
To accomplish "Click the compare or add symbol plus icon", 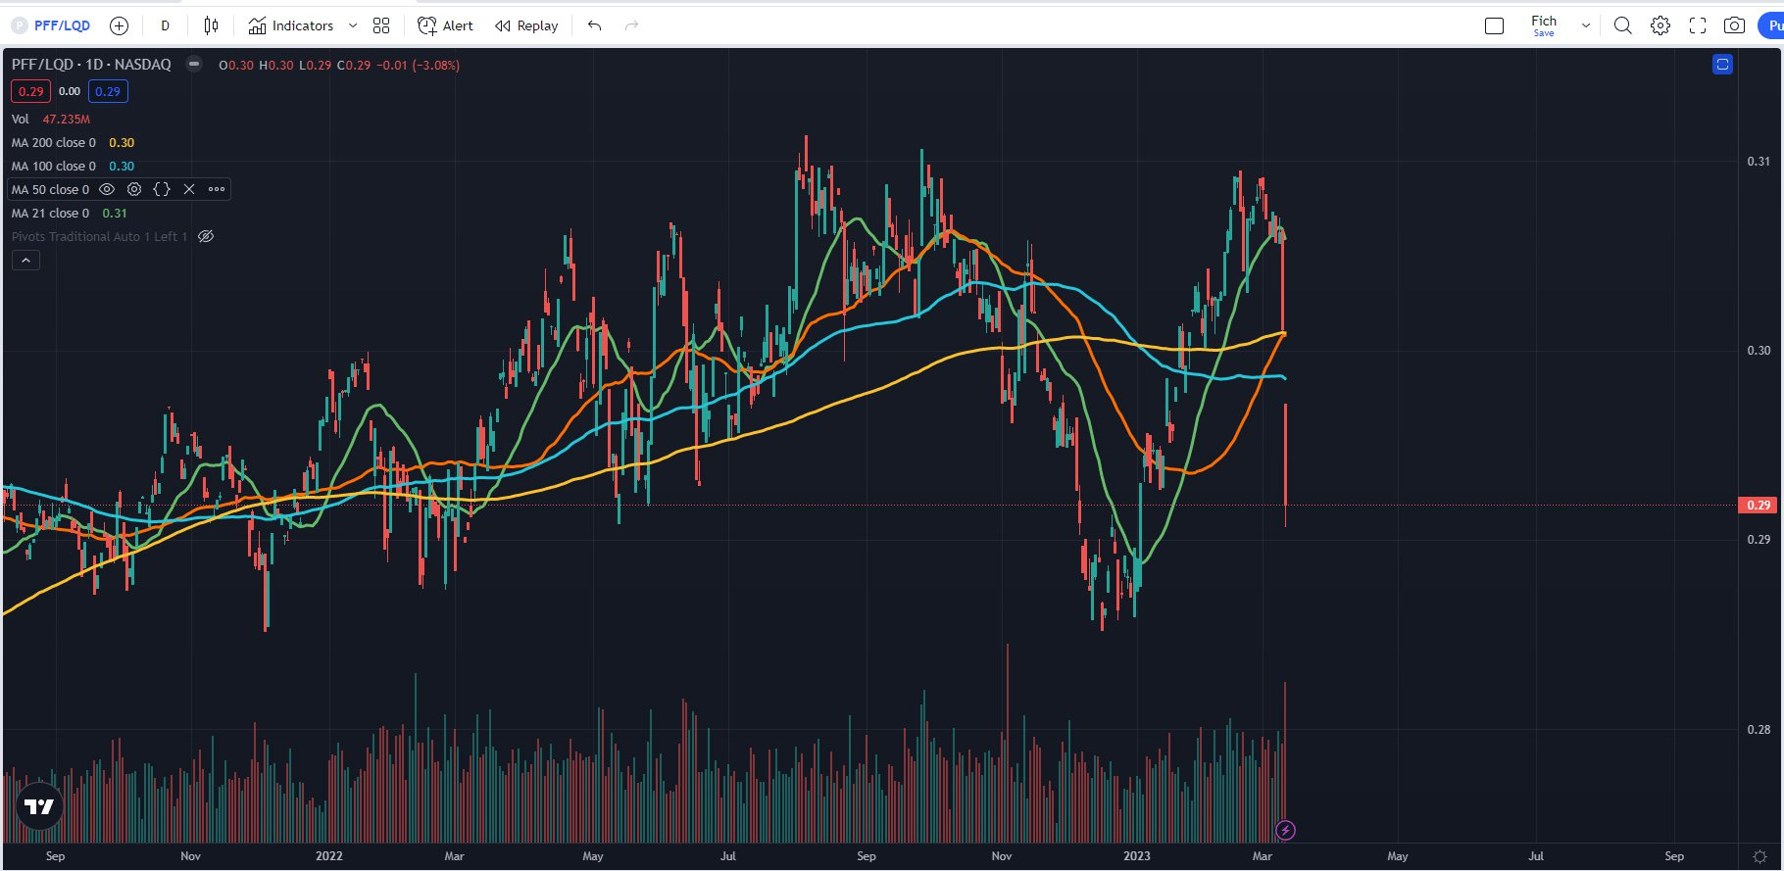I will 119,25.
